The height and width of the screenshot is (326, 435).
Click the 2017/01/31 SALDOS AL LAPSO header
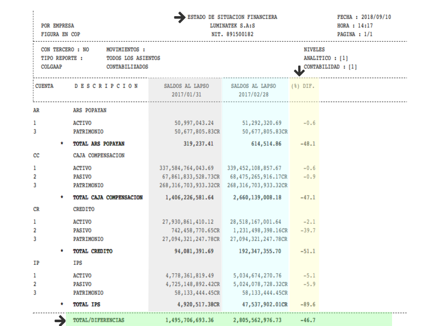tap(186, 90)
